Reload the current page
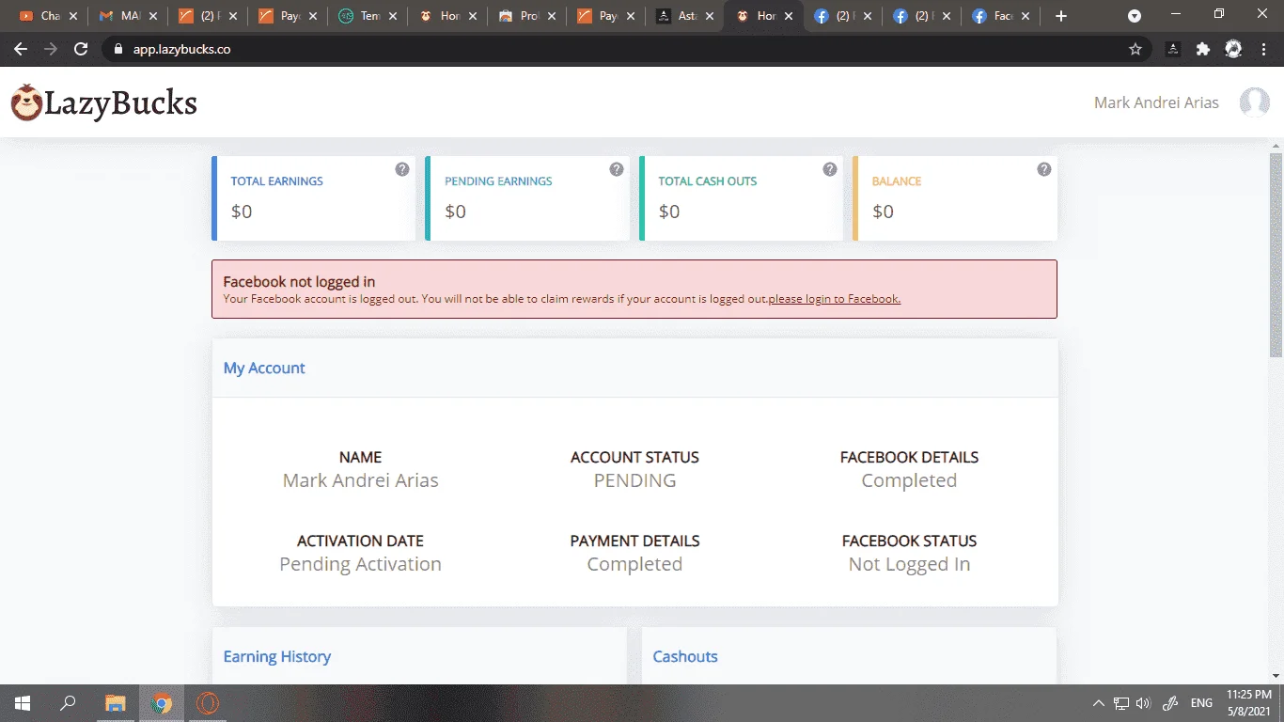This screenshot has height=722, width=1284. coord(81,49)
